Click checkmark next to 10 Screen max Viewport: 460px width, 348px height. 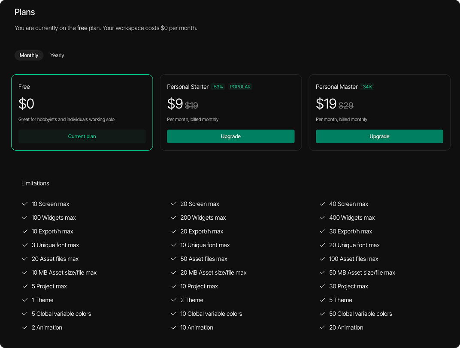point(25,204)
